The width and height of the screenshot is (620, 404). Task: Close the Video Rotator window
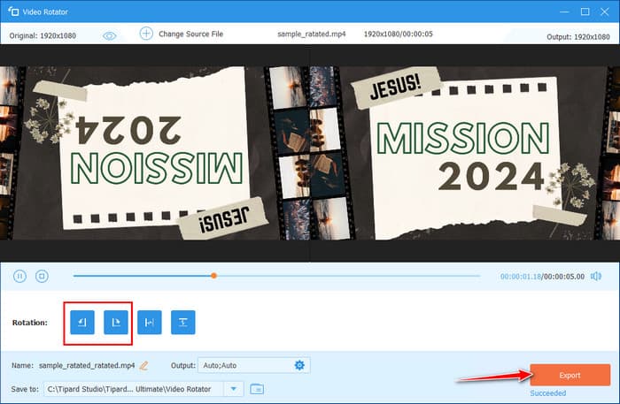coord(605,11)
